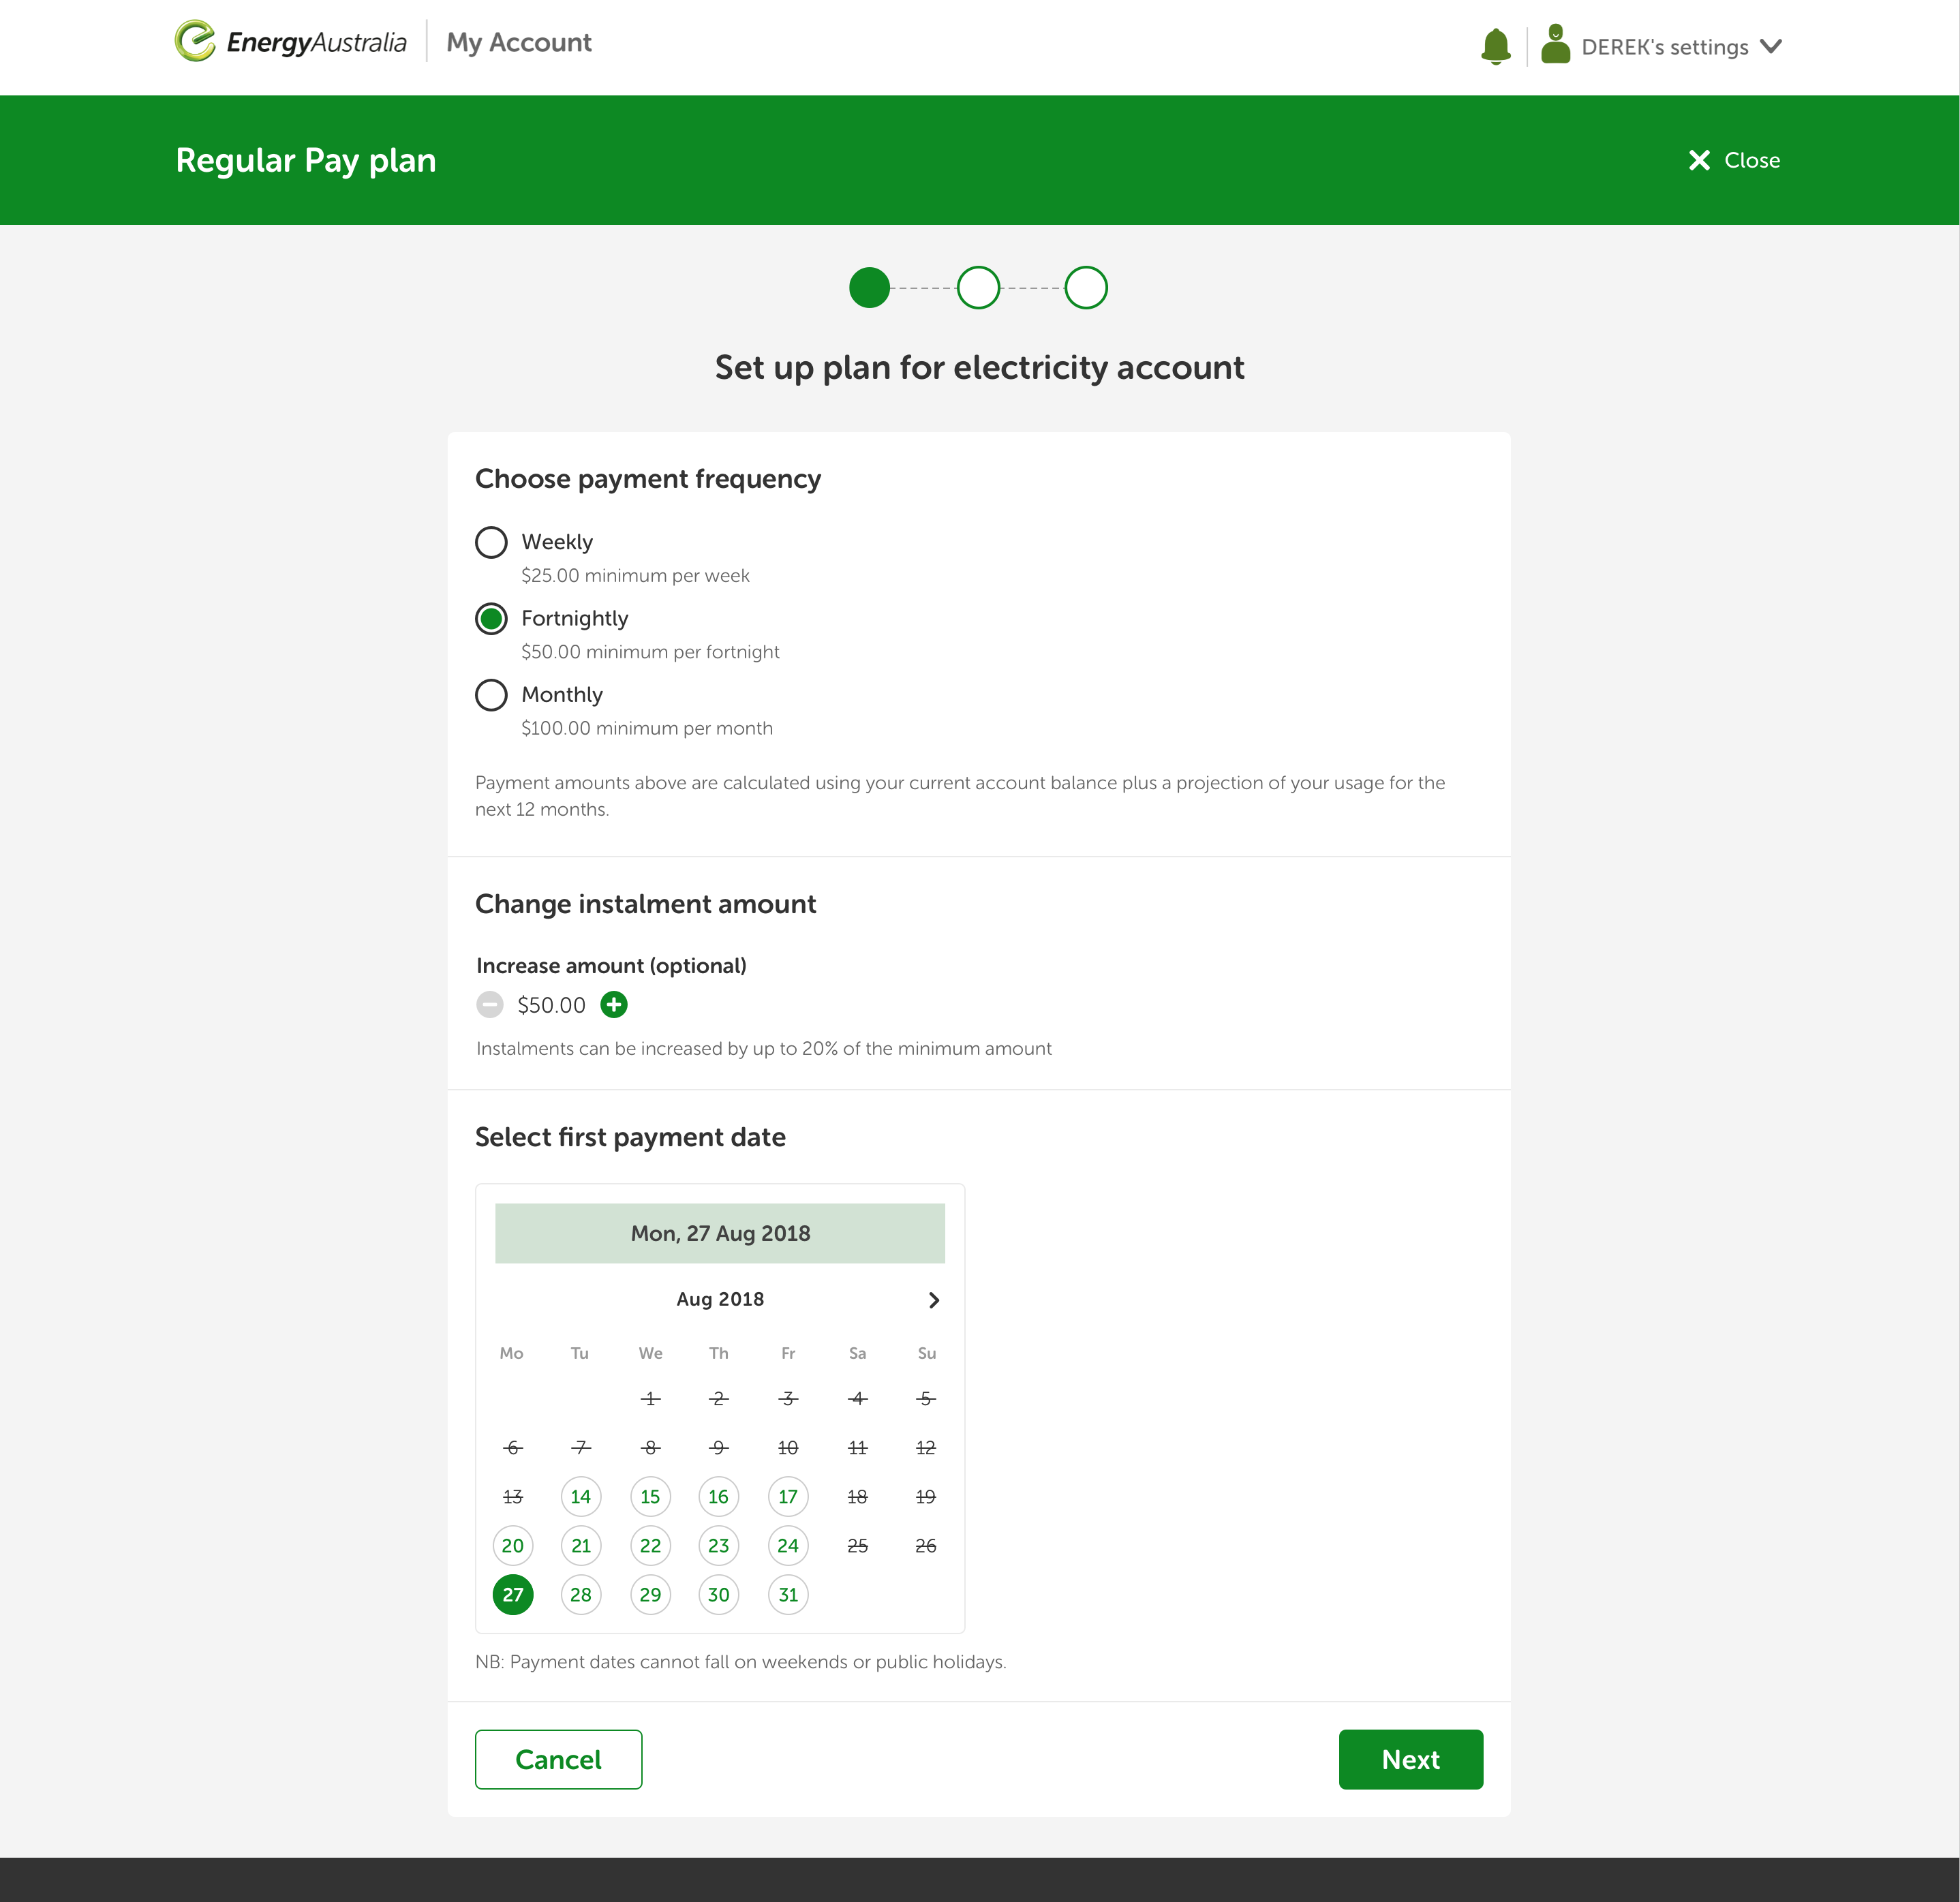This screenshot has width=1960, height=1902.
Task: Choose the Monthly payment frequency
Action: click(x=491, y=695)
